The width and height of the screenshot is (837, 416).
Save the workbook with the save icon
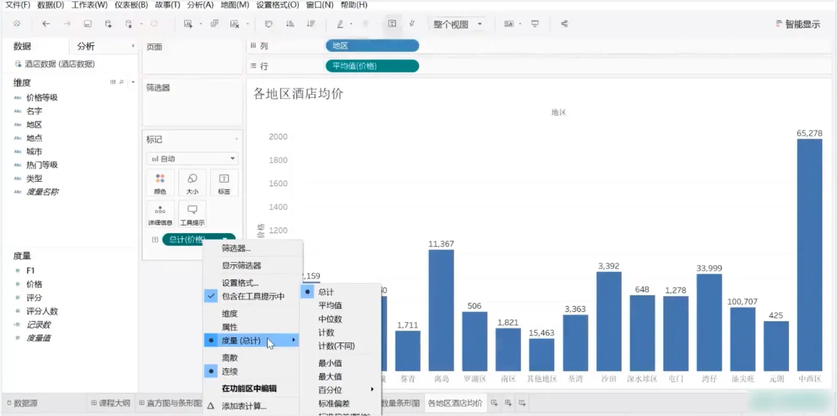87,24
